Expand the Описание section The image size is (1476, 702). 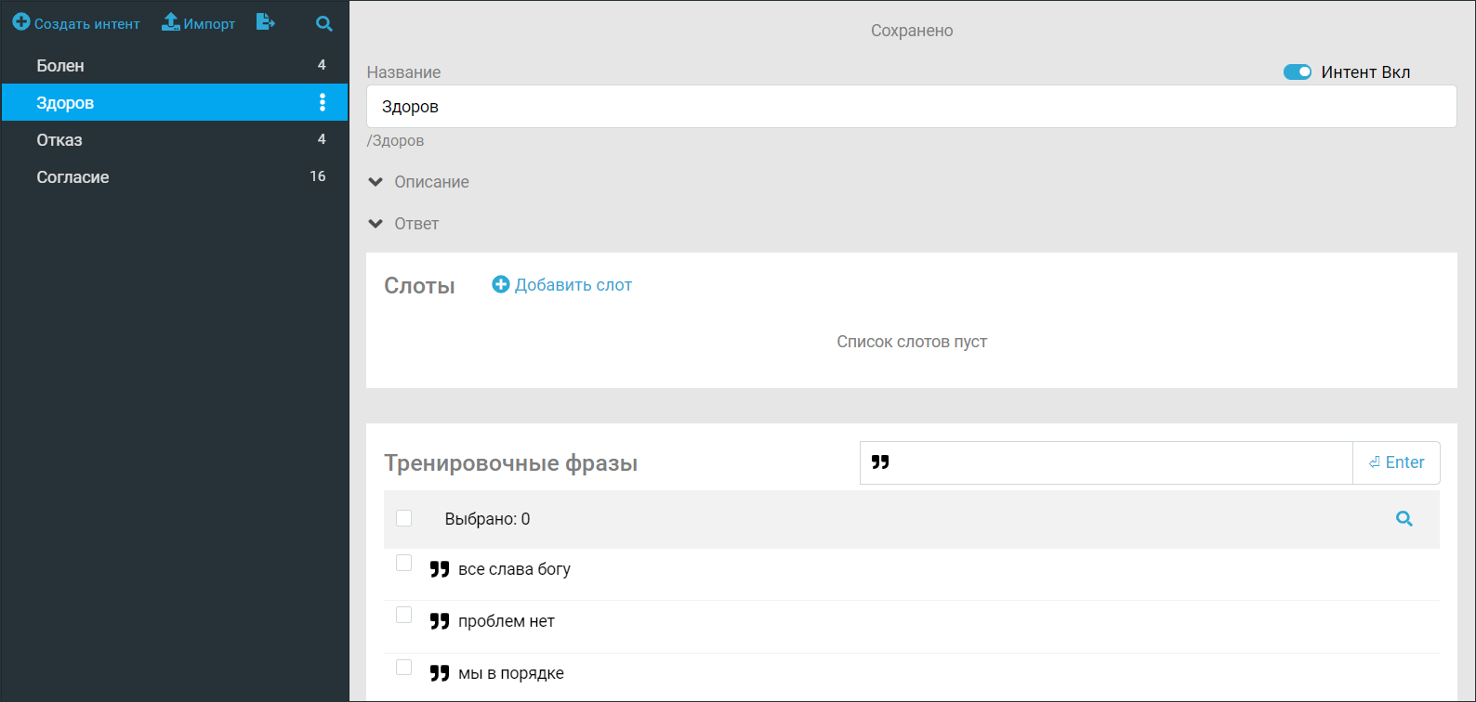(418, 182)
